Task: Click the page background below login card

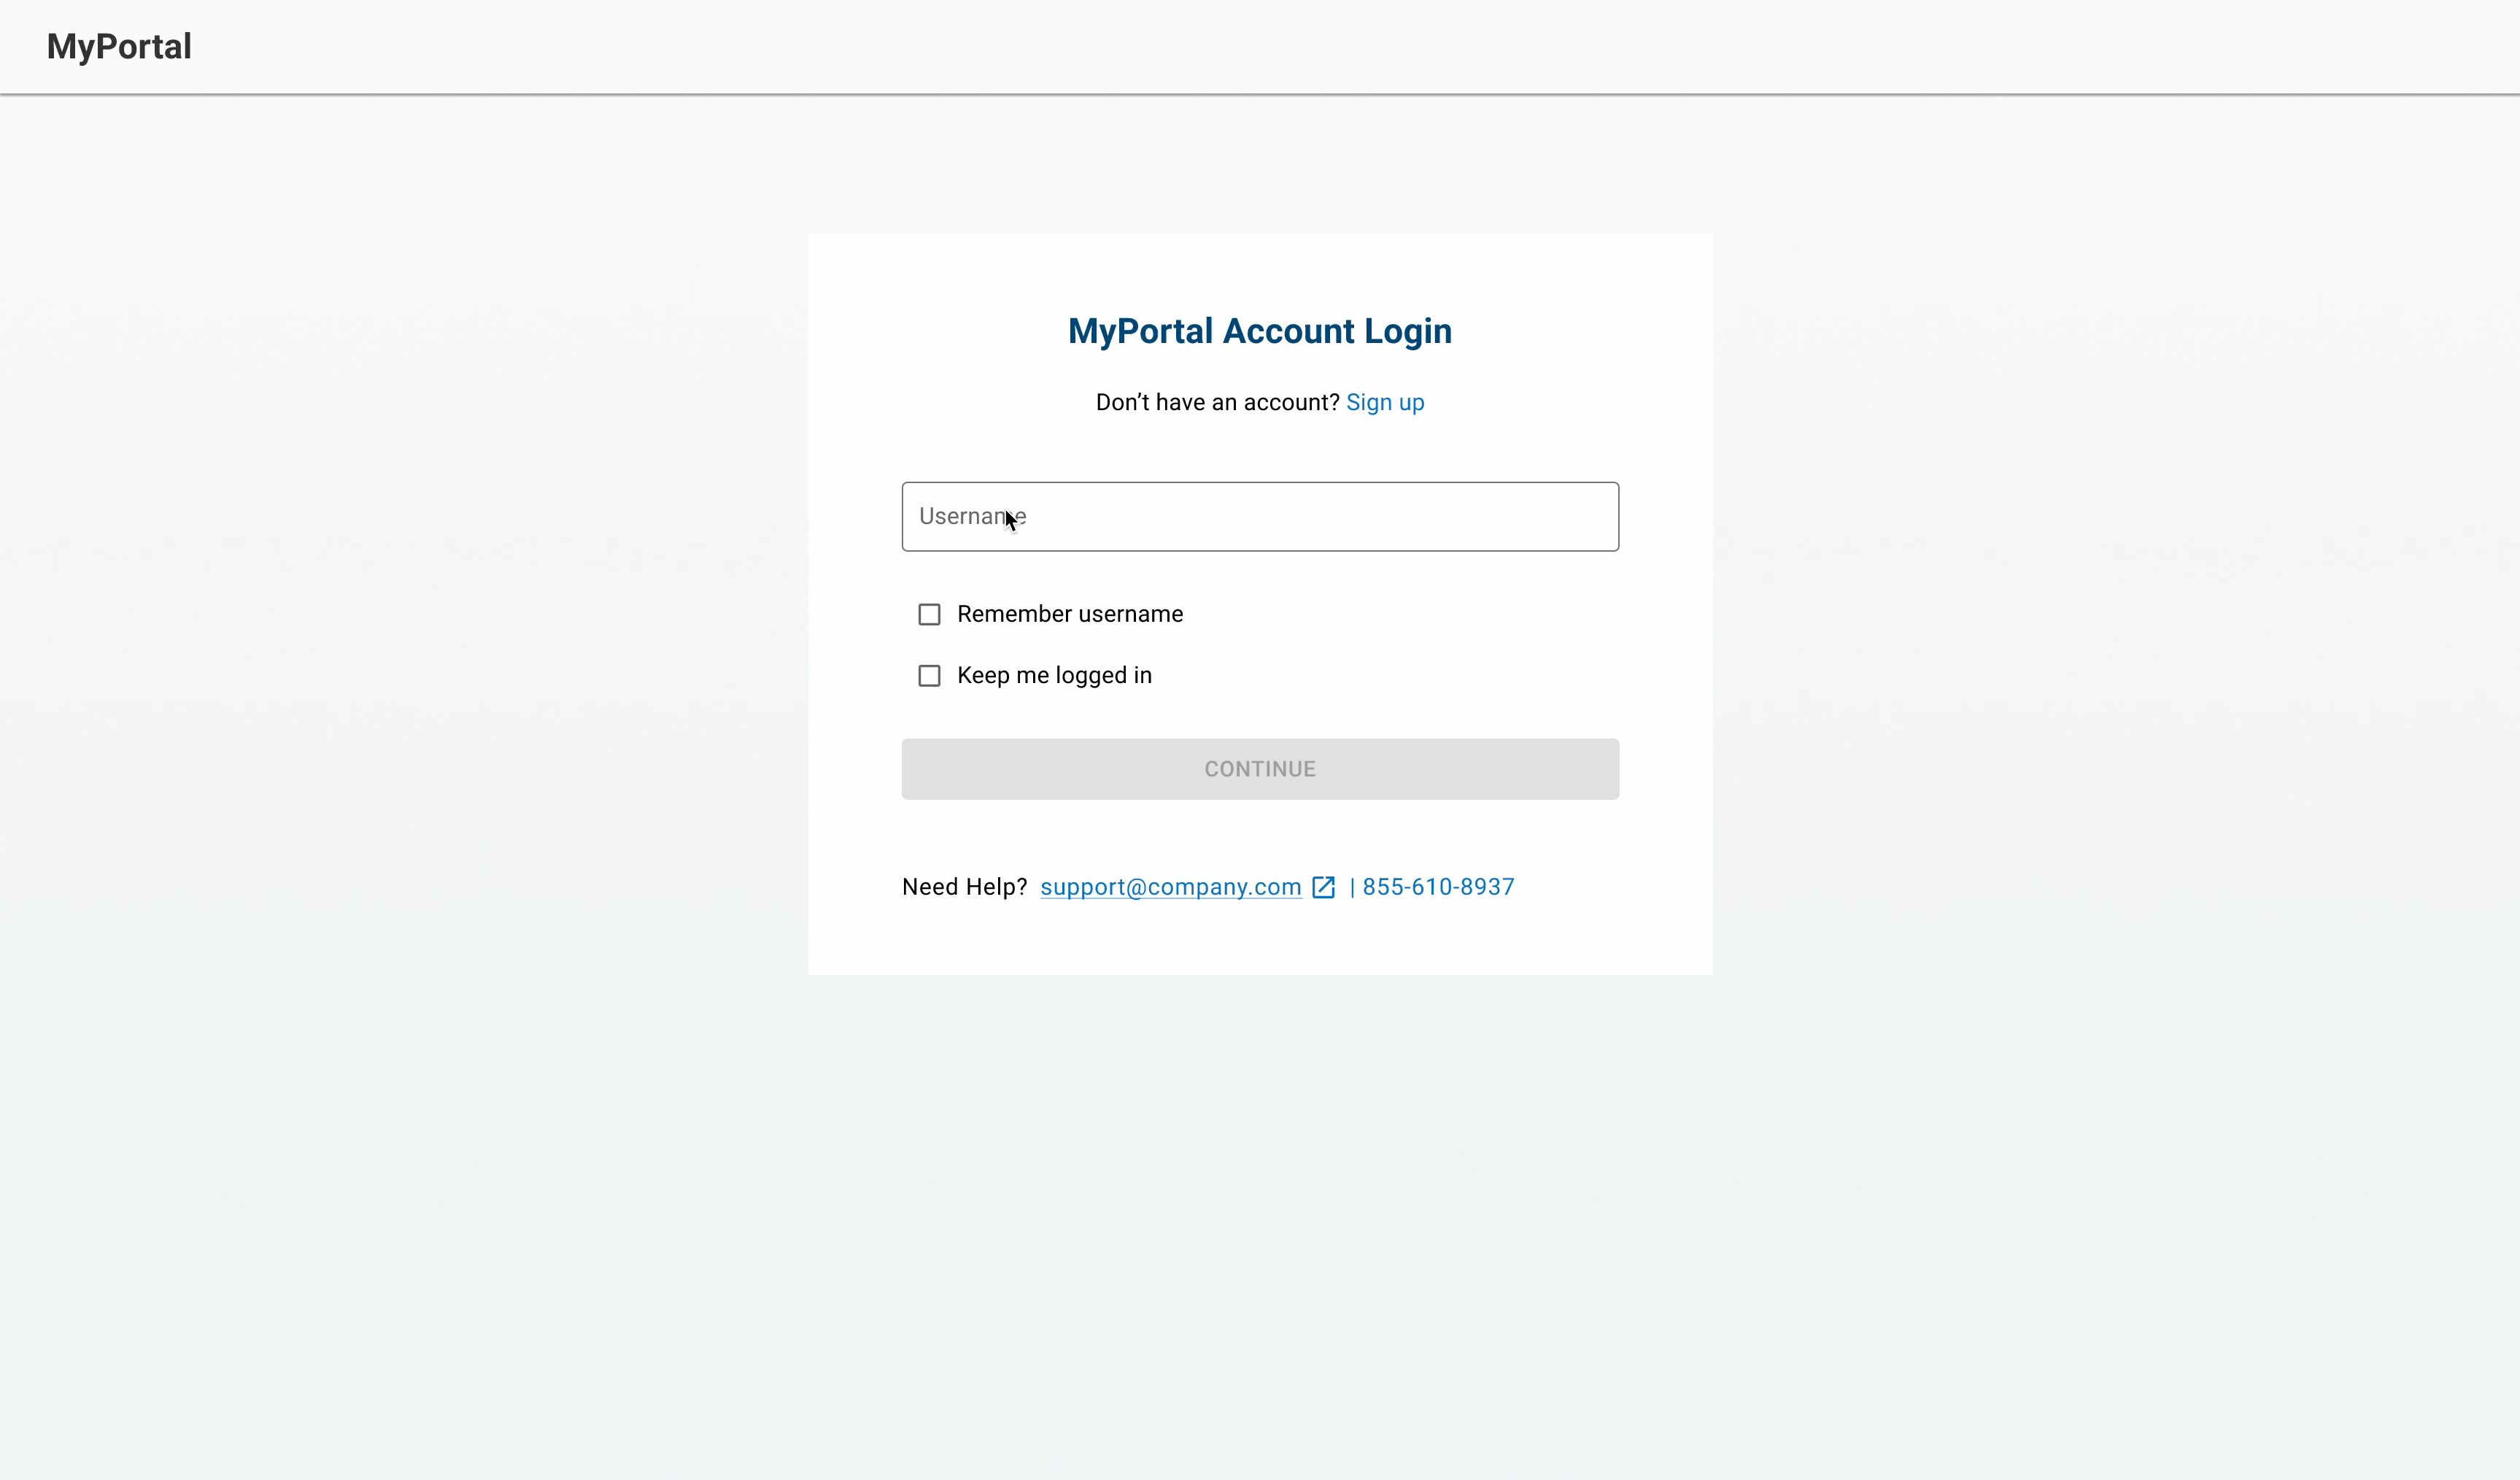Action: point(1260,1200)
